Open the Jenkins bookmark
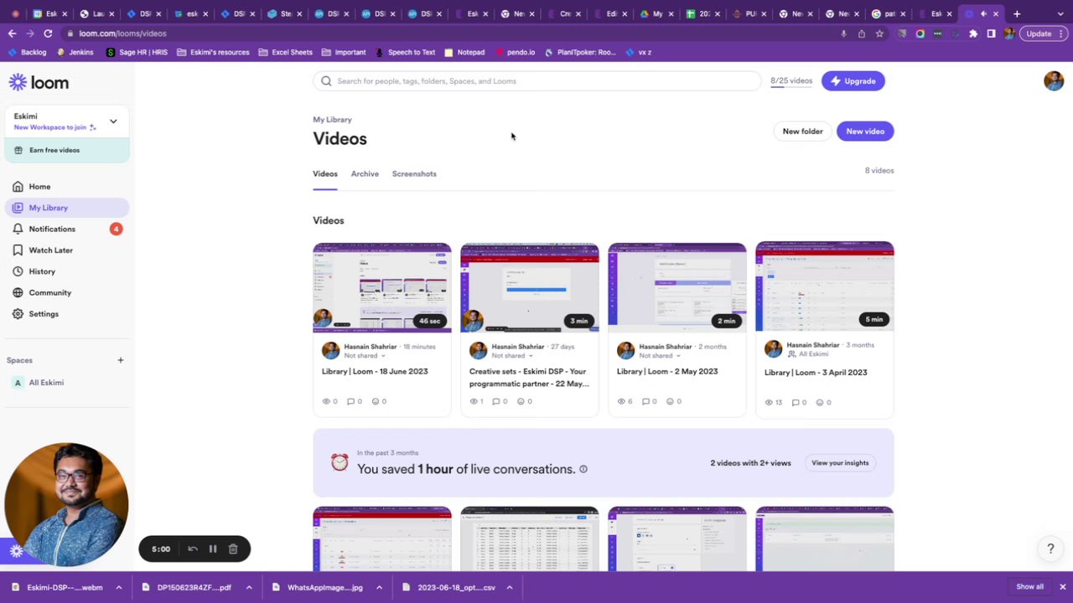 pyautogui.click(x=75, y=52)
